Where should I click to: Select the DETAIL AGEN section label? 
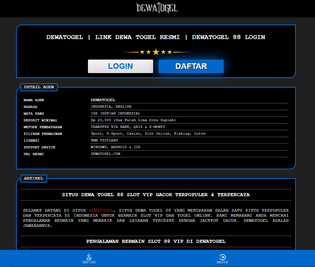tap(39, 87)
